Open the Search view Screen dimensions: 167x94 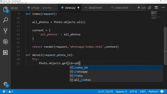5,20
